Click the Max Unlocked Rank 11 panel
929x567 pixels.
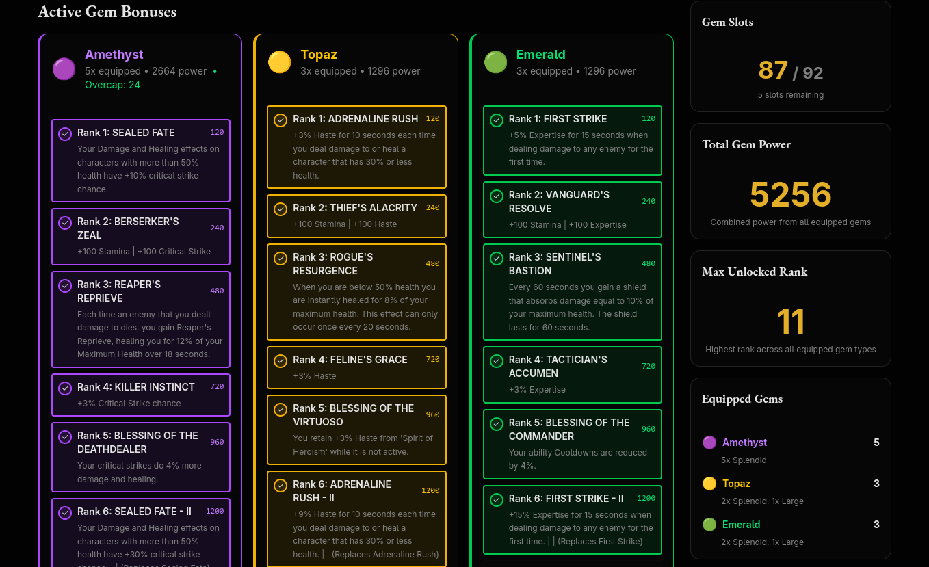click(x=790, y=308)
